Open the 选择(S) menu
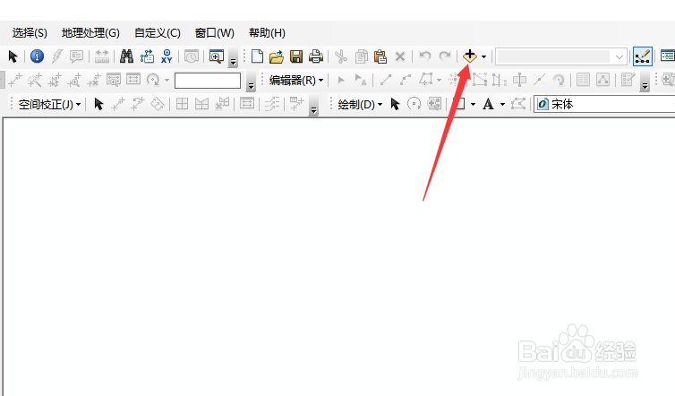This screenshot has height=396, width=675. [30, 33]
